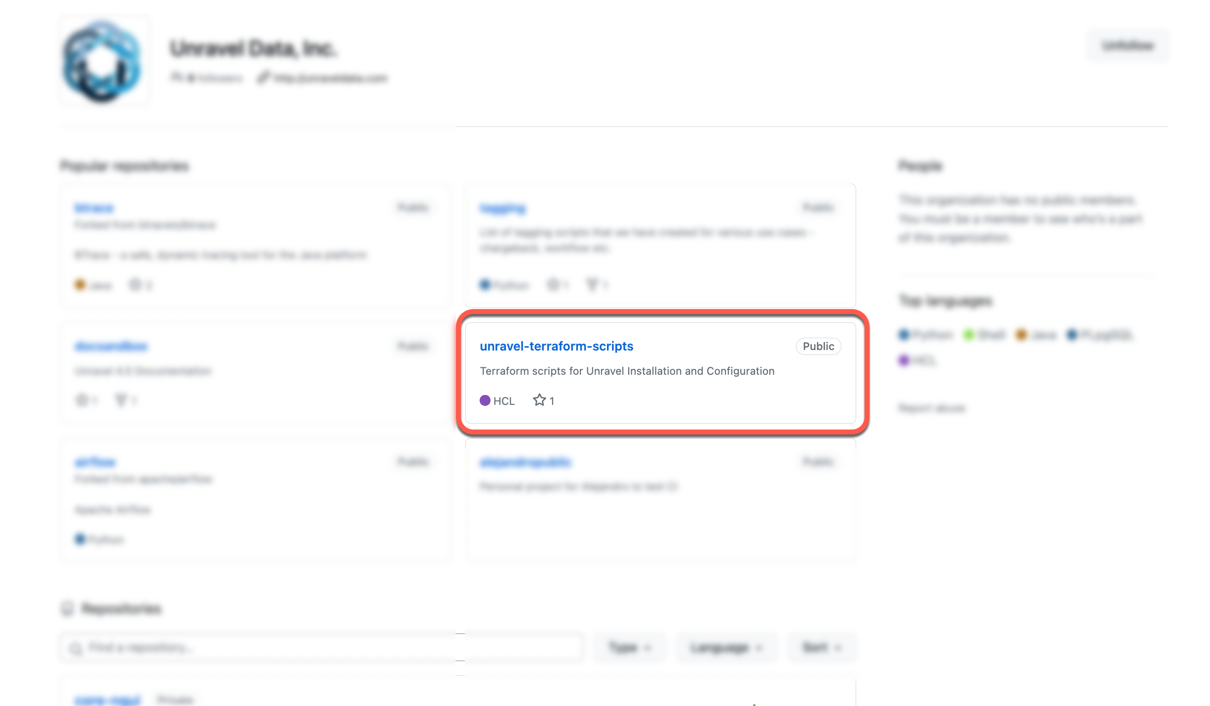
Task: Open the Language filter dropdown
Action: (726, 647)
